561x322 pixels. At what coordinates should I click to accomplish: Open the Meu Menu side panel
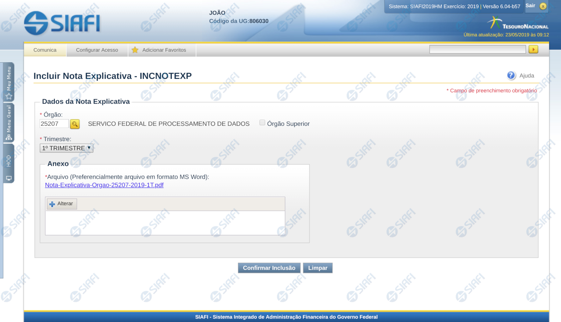pyautogui.click(x=8, y=82)
